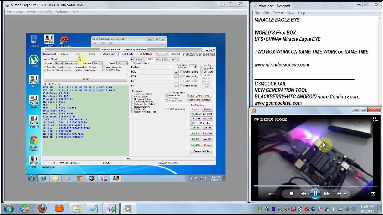This screenshot has width=383, height=215.
Task: Click the Create Ini File button
Action: point(201,151)
